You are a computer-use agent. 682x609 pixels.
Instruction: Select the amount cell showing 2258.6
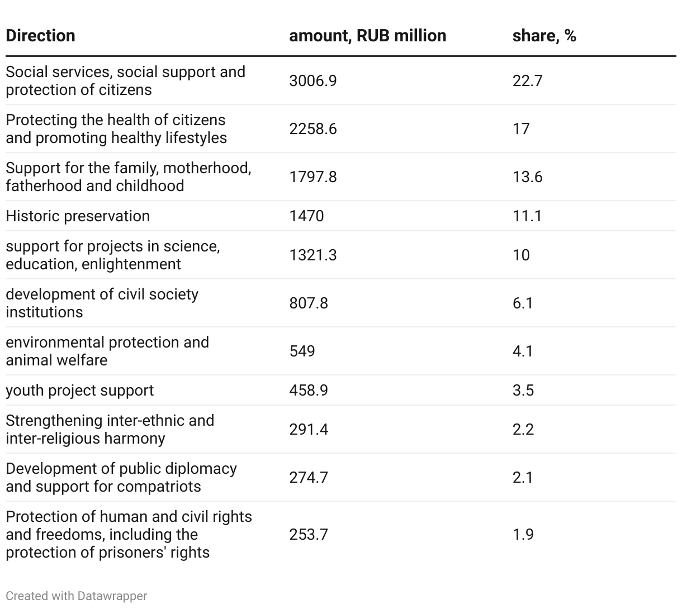pyautogui.click(x=312, y=129)
